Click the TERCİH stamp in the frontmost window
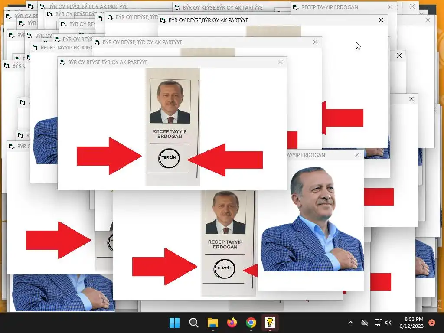Screen dimensions: 444x333 (169, 158)
